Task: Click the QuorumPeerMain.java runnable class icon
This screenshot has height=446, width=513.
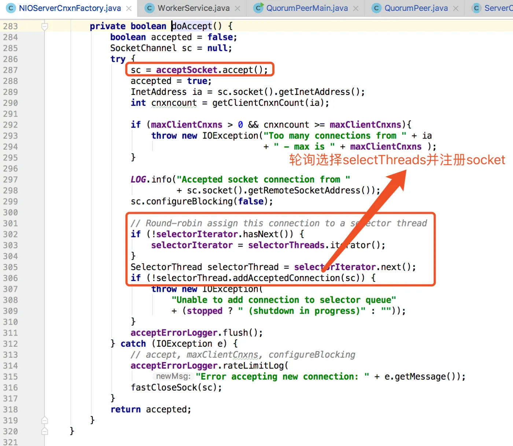Action: tap(259, 8)
